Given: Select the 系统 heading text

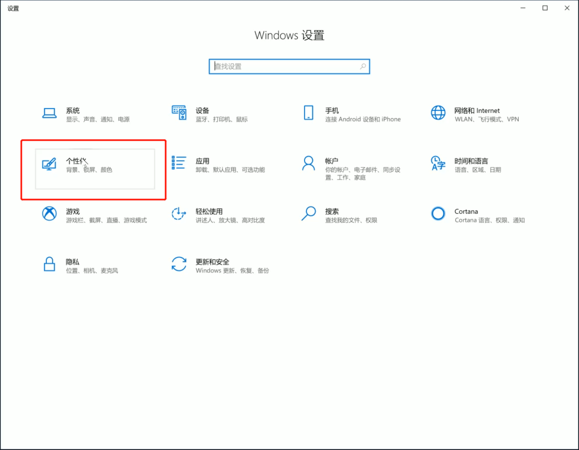Looking at the screenshot, I should [73, 111].
